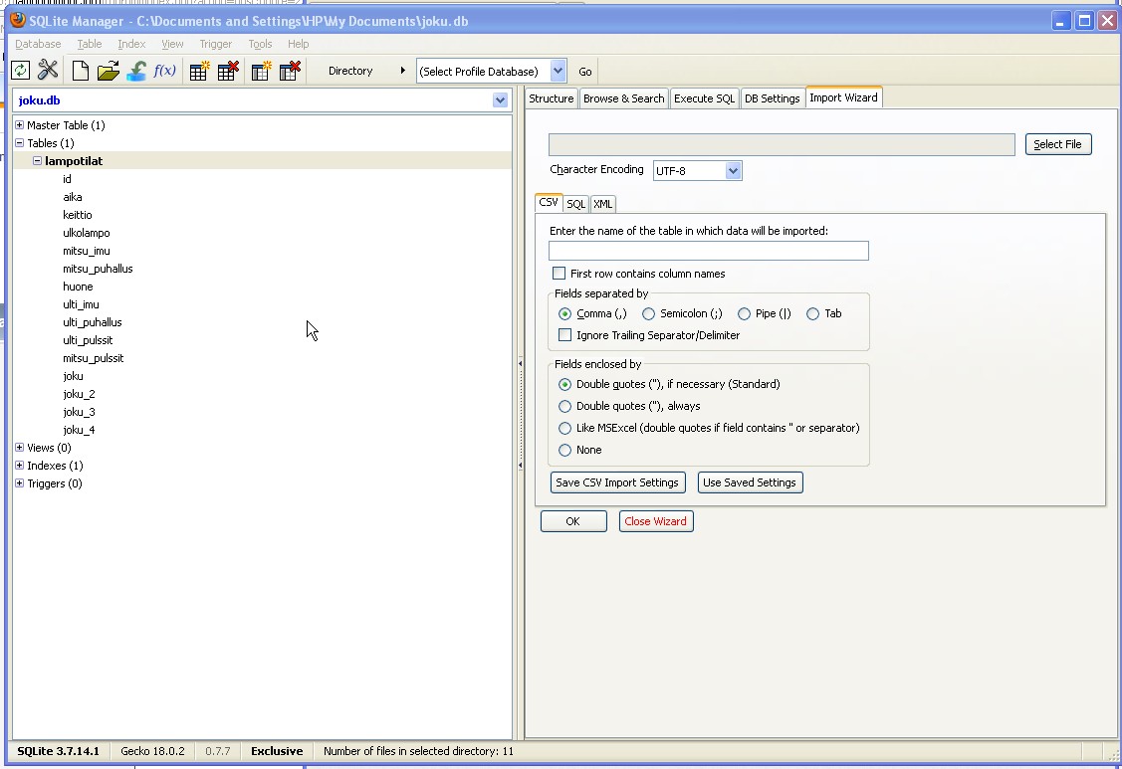Enable First row contains column names
Viewport: 1122px width, 769px height.
tap(559, 274)
